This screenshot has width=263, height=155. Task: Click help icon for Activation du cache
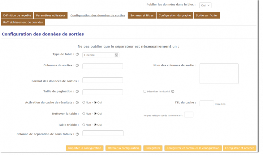(77, 102)
